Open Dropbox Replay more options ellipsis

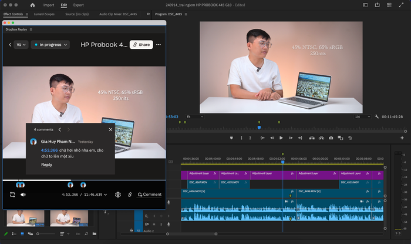coord(159,45)
